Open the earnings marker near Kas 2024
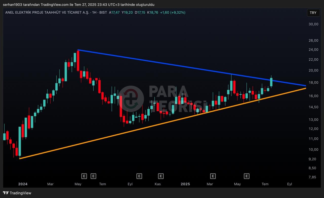 161,176
